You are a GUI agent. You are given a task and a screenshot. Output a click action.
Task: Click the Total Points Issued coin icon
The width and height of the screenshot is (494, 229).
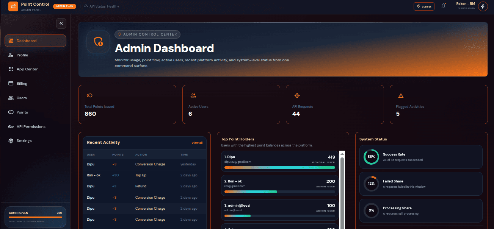click(x=89, y=95)
